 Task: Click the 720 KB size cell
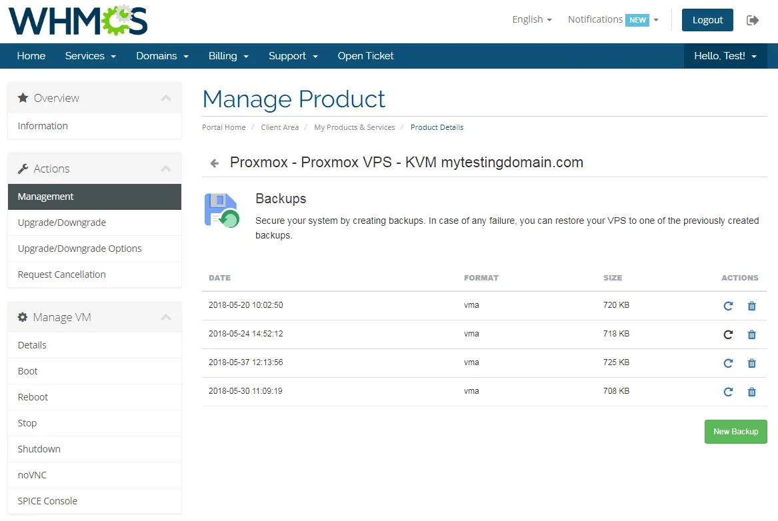point(616,305)
